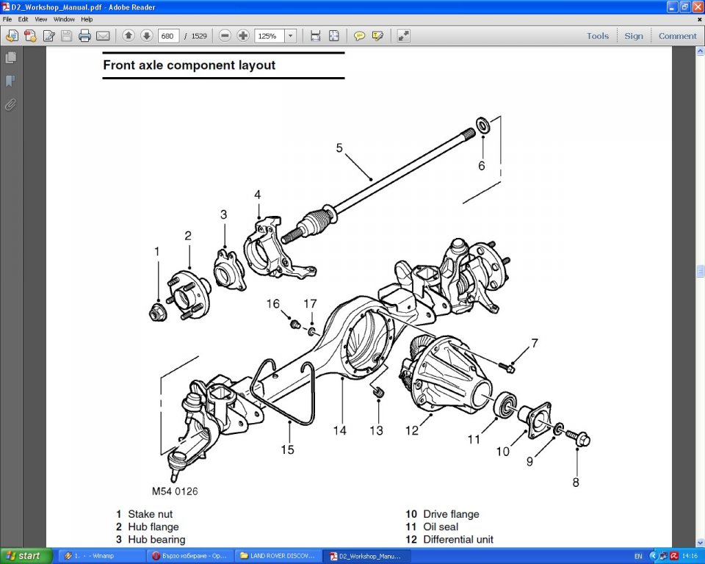
Task: Click the vertical scrollbar thumb
Action: pyautogui.click(x=700, y=271)
